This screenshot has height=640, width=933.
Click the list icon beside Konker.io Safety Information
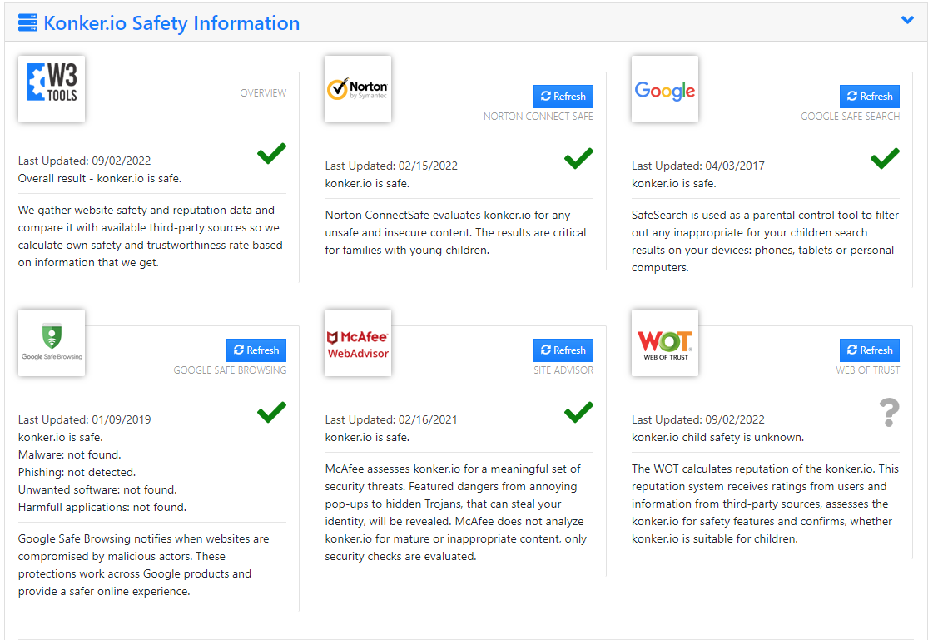point(28,22)
